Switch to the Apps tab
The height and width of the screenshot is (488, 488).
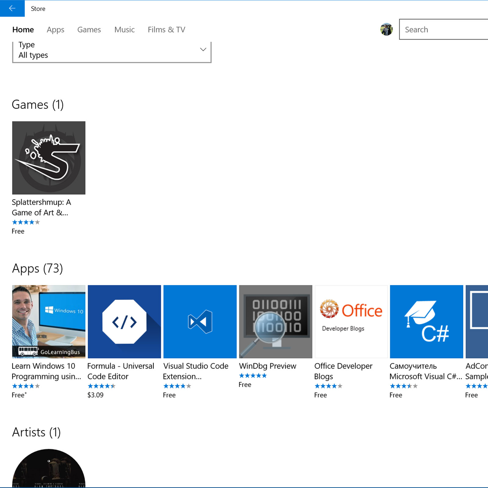click(x=56, y=30)
